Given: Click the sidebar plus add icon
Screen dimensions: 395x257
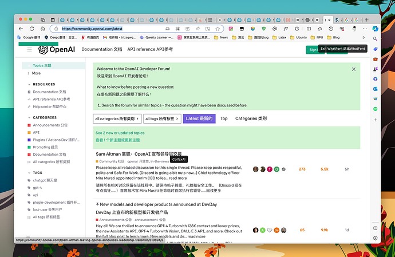Looking at the screenshot, I should (x=375, y=120).
